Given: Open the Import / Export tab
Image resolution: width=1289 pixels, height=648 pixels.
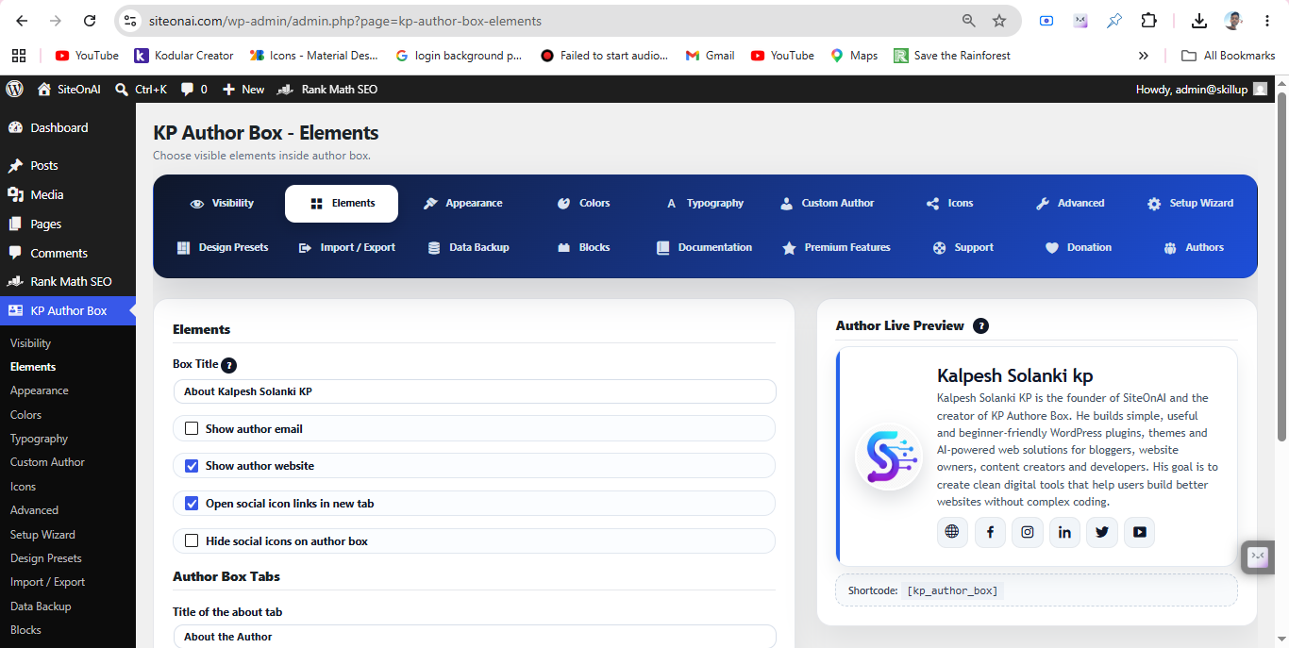Looking at the screenshot, I should click(346, 247).
